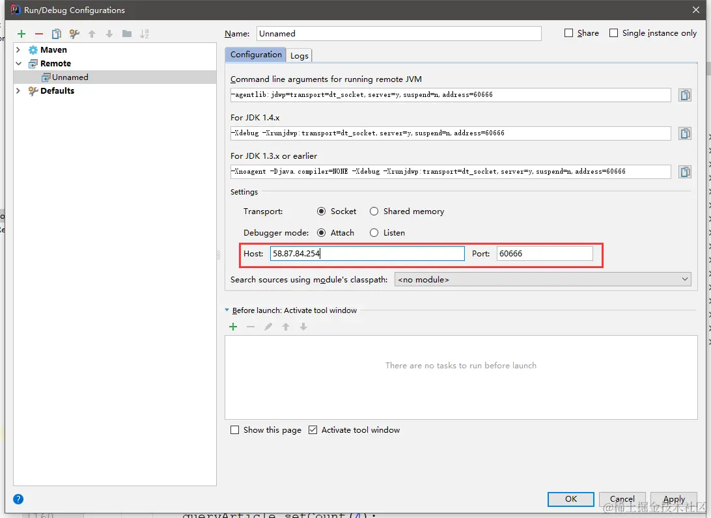Open help with blue question mark icon
Viewport: 711px width, 518px height.
click(x=18, y=499)
